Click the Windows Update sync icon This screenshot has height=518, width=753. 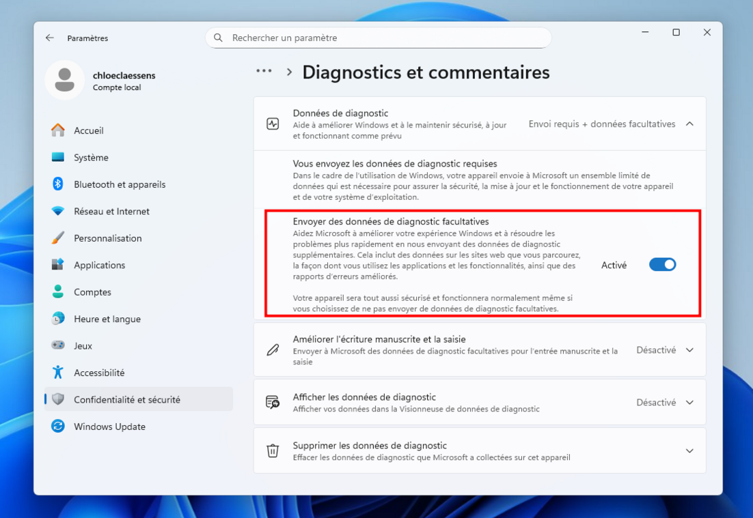coord(58,427)
